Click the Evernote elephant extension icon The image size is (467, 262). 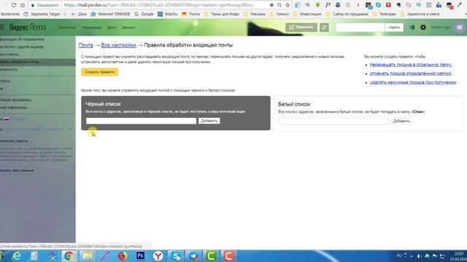pos(398,5)
